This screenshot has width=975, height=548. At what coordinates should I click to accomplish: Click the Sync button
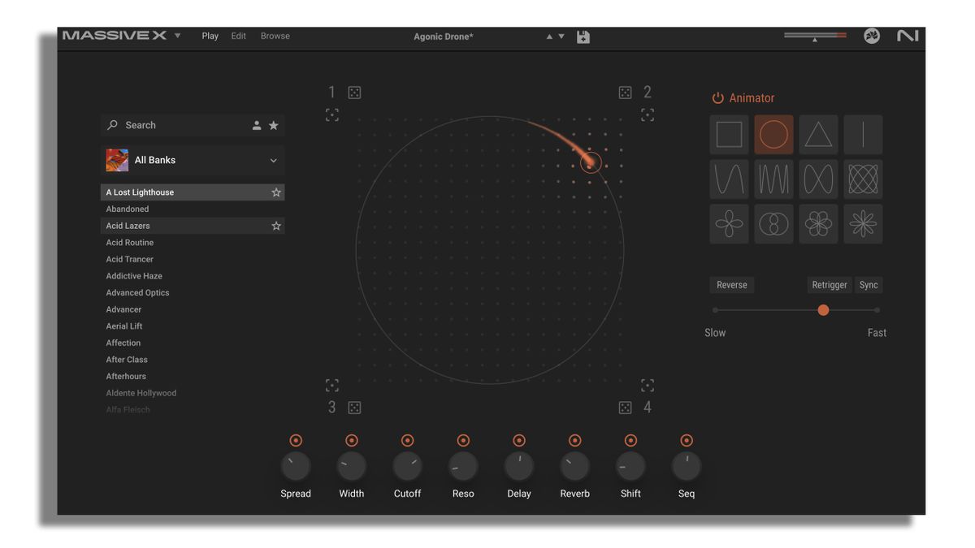(869, 285)
